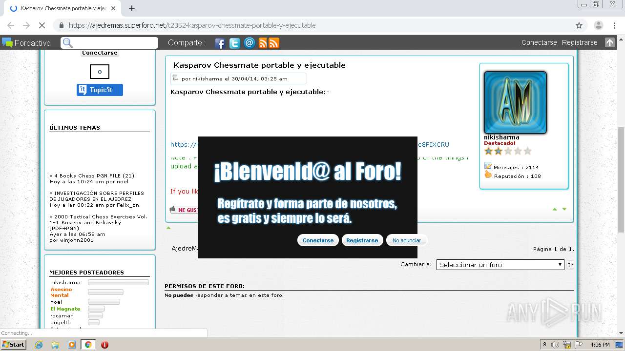Click the up-arrow icon in Foroactivo toolbar
This screenshot has height=351, width=625.
609,42
